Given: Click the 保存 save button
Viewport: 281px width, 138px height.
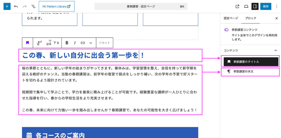Looking at the screenshot, I should pyautogui.click(x=266, y=6).
